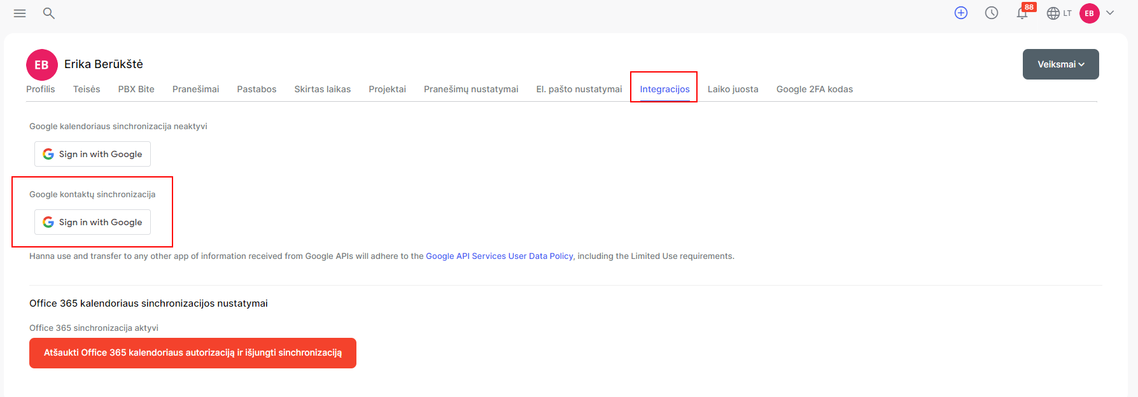Switch to the Teisės tab

[87, 89]
